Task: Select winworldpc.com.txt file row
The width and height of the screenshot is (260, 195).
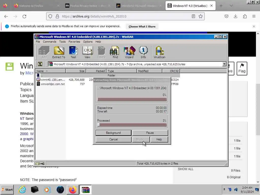Action: pyautogui.click(x=53, y=84)
